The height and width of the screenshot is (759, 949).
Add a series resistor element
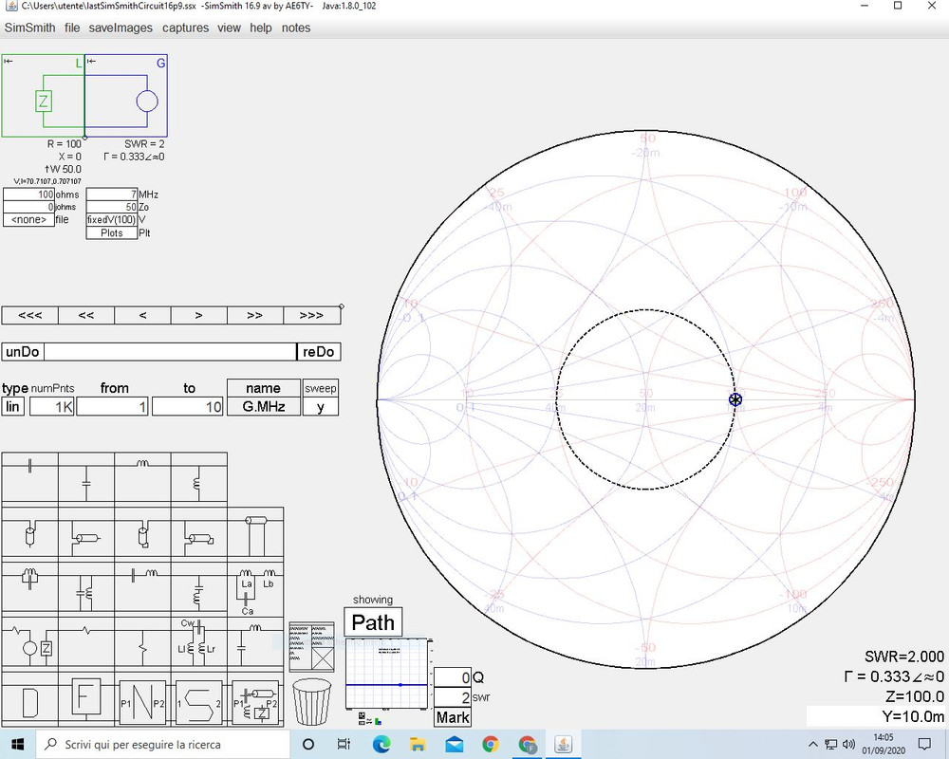[86, 644]
